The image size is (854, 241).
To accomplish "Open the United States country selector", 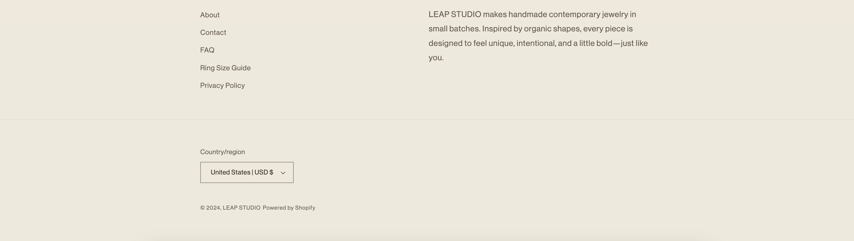I will (246, 172).
